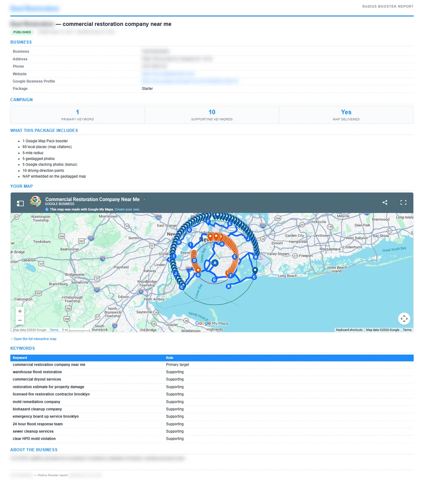
Task: Zoom out on the map
Action: [x=20, y=320]
